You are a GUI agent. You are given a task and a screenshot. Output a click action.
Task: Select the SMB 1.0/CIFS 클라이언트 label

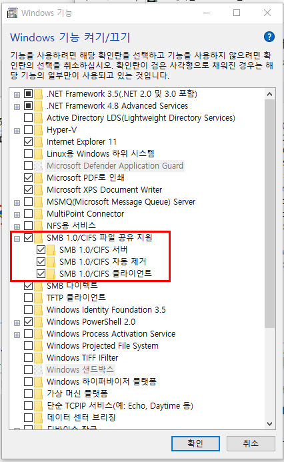(105, 274)
